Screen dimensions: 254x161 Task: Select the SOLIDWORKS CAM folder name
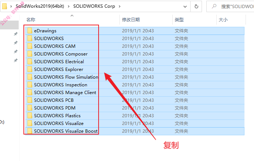pyautogui.click(x=55, y=46)
